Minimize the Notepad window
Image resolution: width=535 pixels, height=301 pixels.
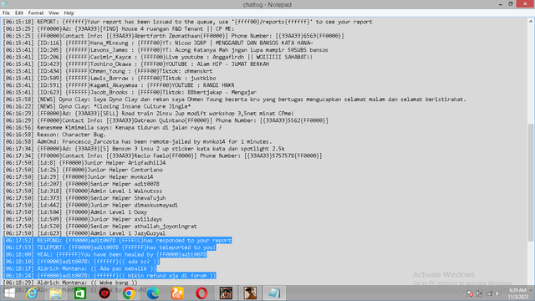[x=501, y=4]
